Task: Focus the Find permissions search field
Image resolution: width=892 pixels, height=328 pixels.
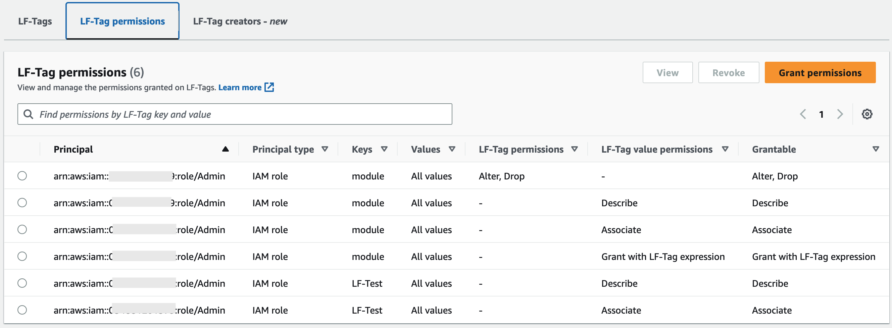Action: (x=235, y=114)
